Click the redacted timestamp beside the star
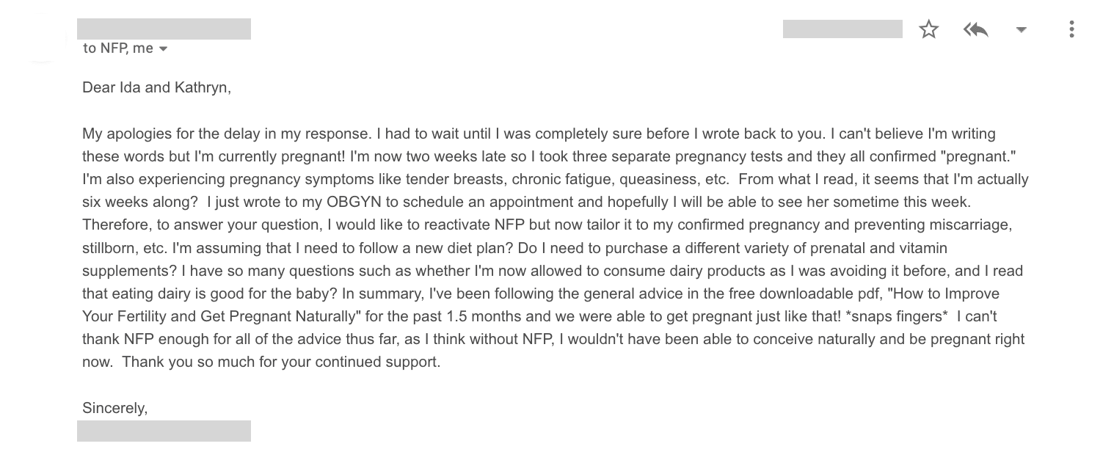 (842, 29)
